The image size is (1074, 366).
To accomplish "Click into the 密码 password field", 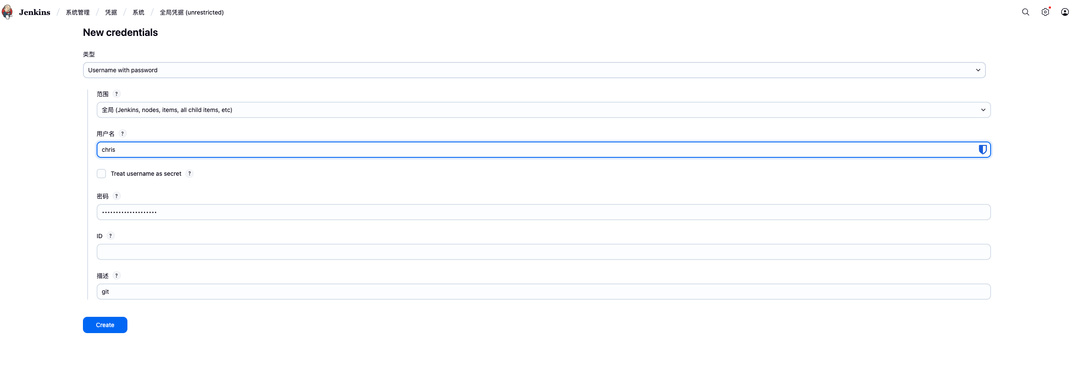I will coord(543,212).
